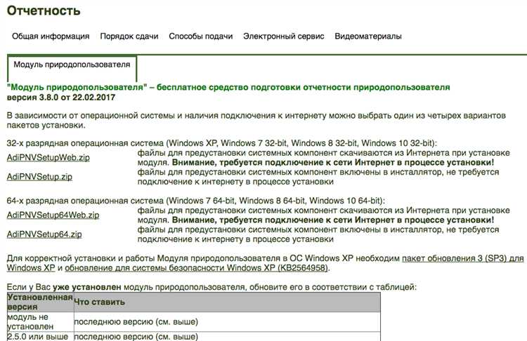The height and width of the screenshot is (341, 527).
Task: Download AdiPNVSetup64Web.zip installer
Action: 53,215
